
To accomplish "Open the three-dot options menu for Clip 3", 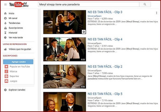I will (x=156, y=13).
